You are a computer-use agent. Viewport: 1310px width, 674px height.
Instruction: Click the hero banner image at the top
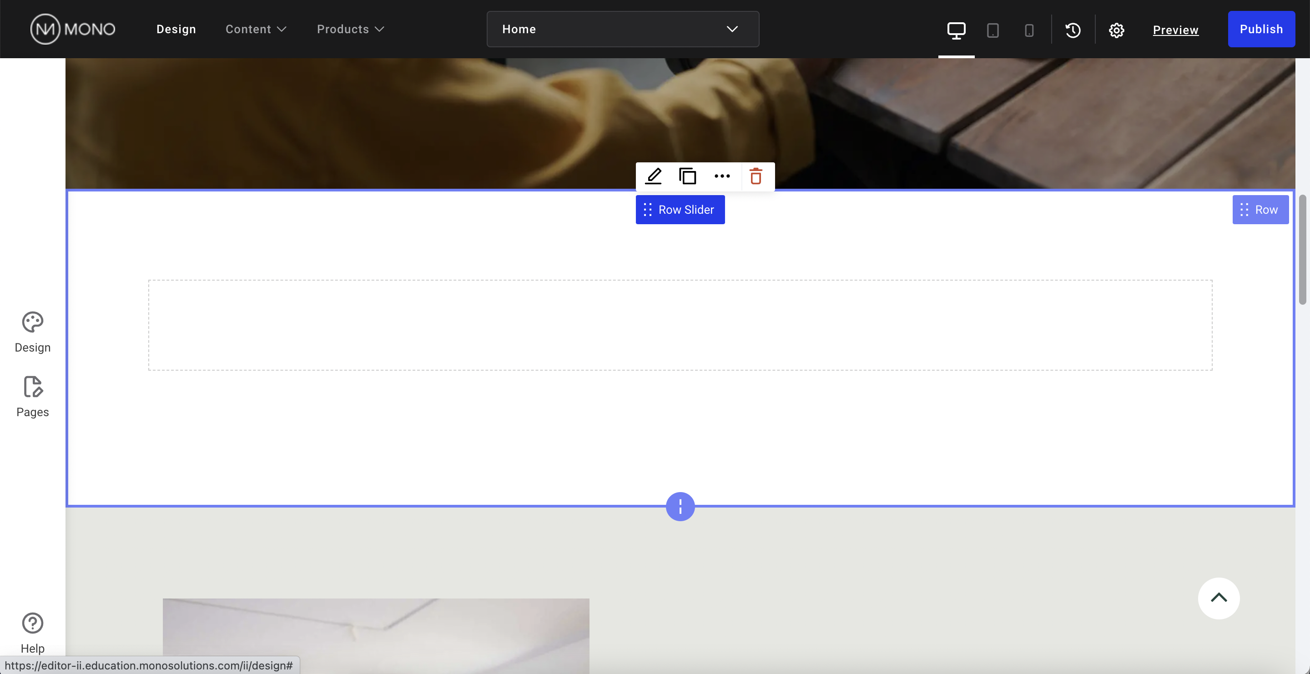pos(680,124)
